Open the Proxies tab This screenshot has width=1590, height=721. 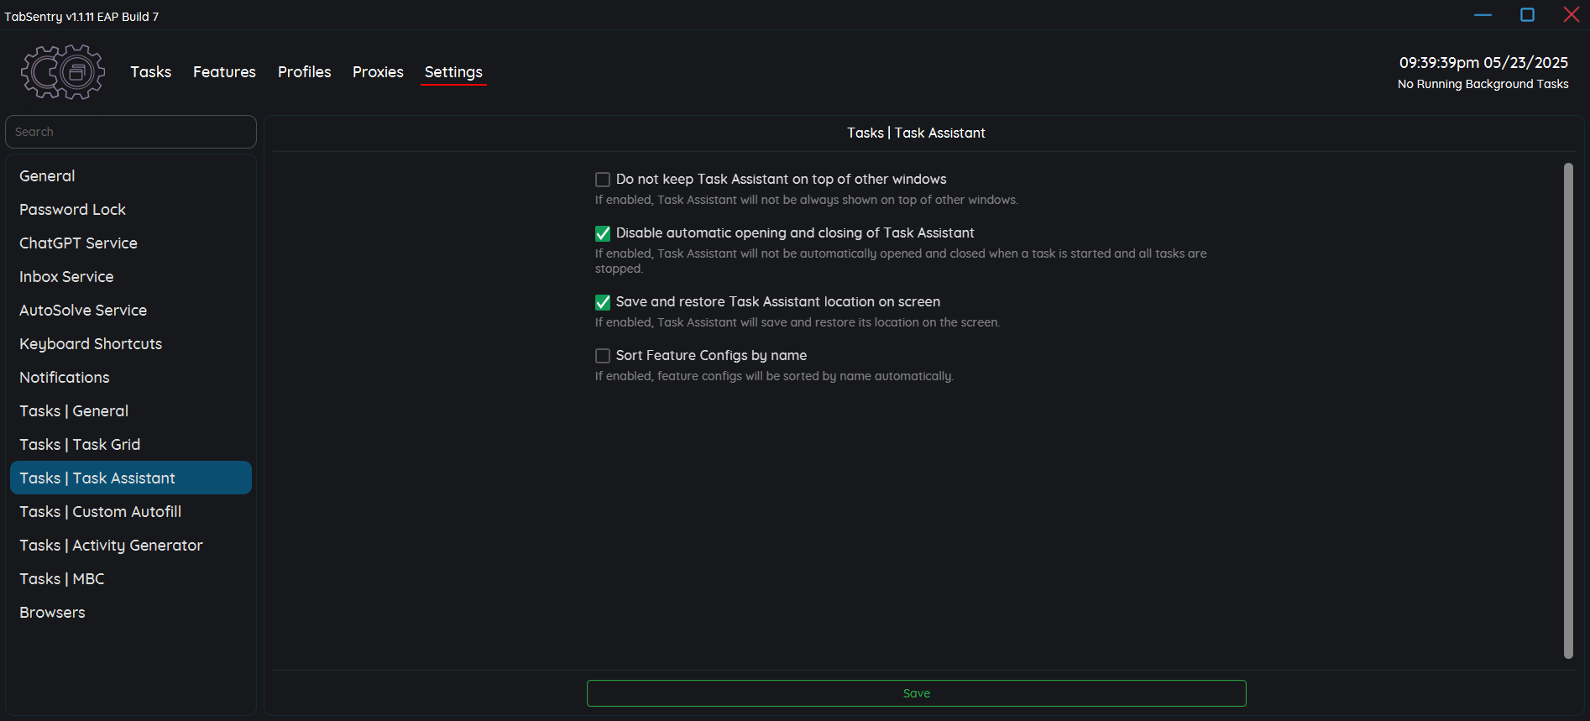[378, 72]
